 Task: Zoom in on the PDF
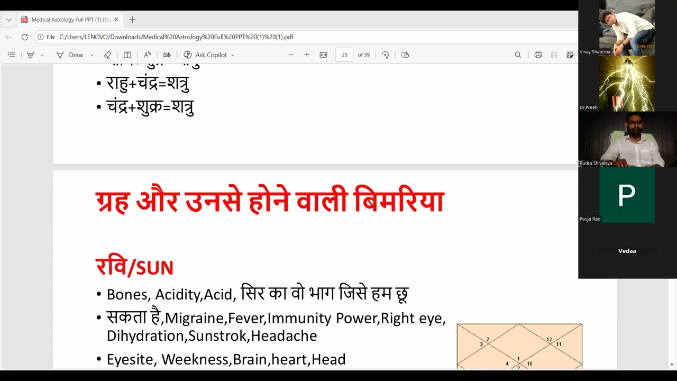click(307, 55)
